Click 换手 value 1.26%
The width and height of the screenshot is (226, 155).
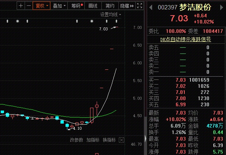pyautogui.click(x=179, y=133)
